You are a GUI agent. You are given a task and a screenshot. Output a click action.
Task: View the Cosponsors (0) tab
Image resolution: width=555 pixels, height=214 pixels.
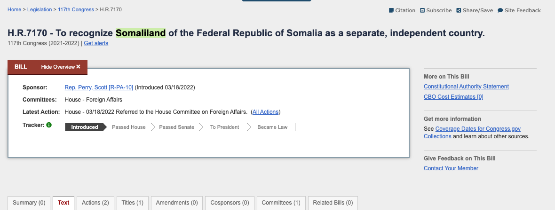click(230, 203)
